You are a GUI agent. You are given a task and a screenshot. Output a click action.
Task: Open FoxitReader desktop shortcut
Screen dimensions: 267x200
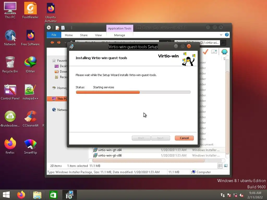[30, 10]
